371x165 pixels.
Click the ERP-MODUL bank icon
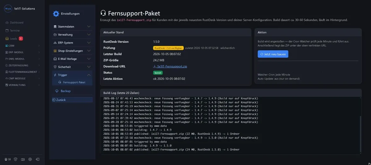(x=6, y=52)
